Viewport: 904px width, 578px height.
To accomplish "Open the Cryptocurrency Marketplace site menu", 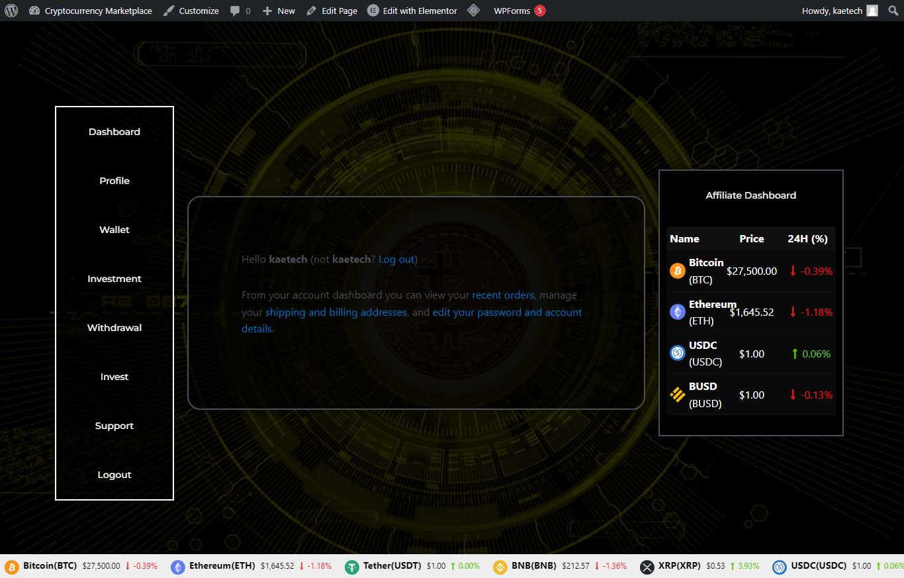I will pos(91,11).
